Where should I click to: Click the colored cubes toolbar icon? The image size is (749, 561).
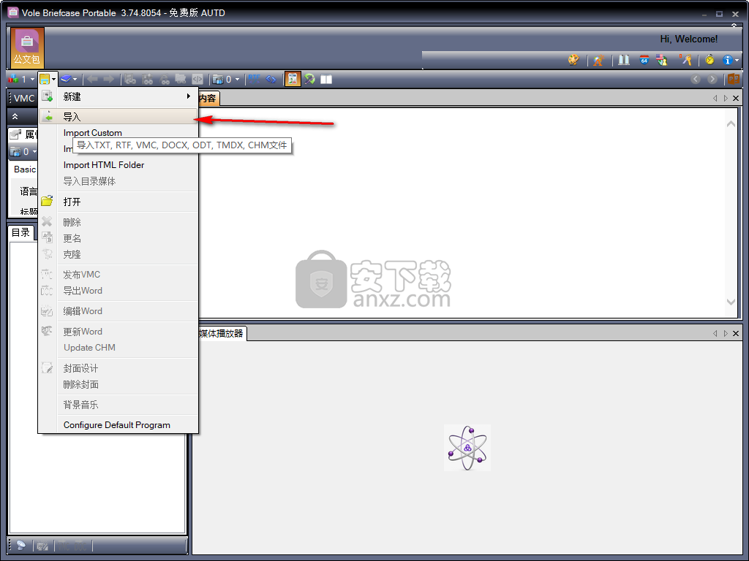click(x=13, y=79)
